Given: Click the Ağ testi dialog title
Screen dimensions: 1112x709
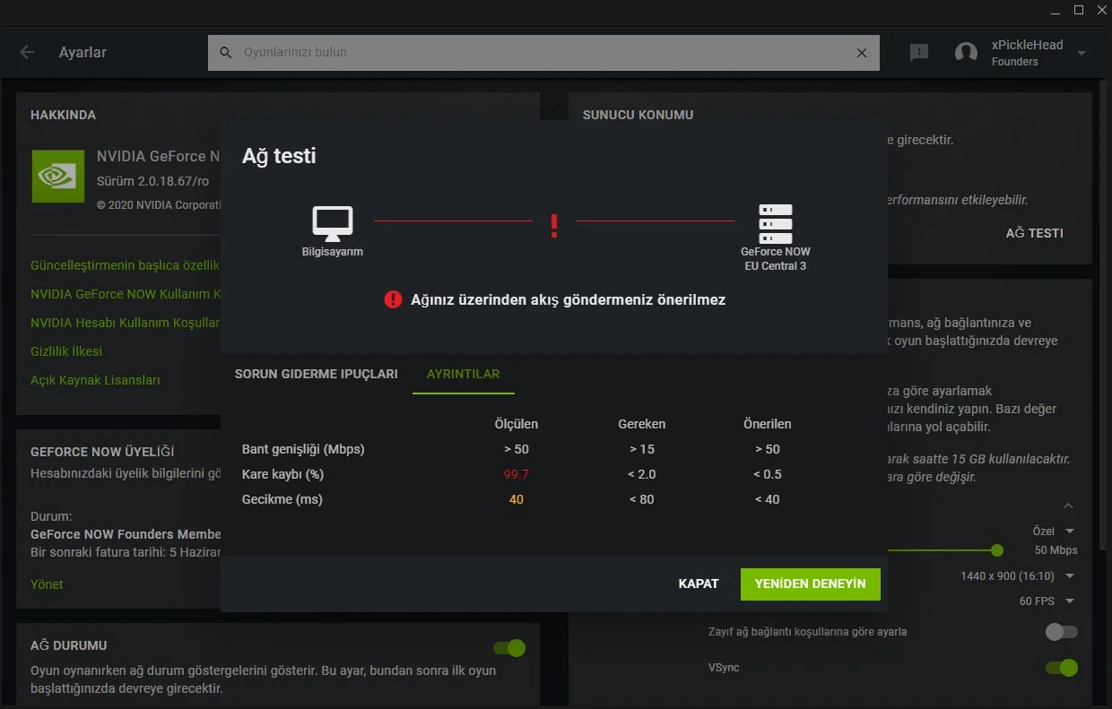Looking at the screenshot, I should [x=279, y=156].
